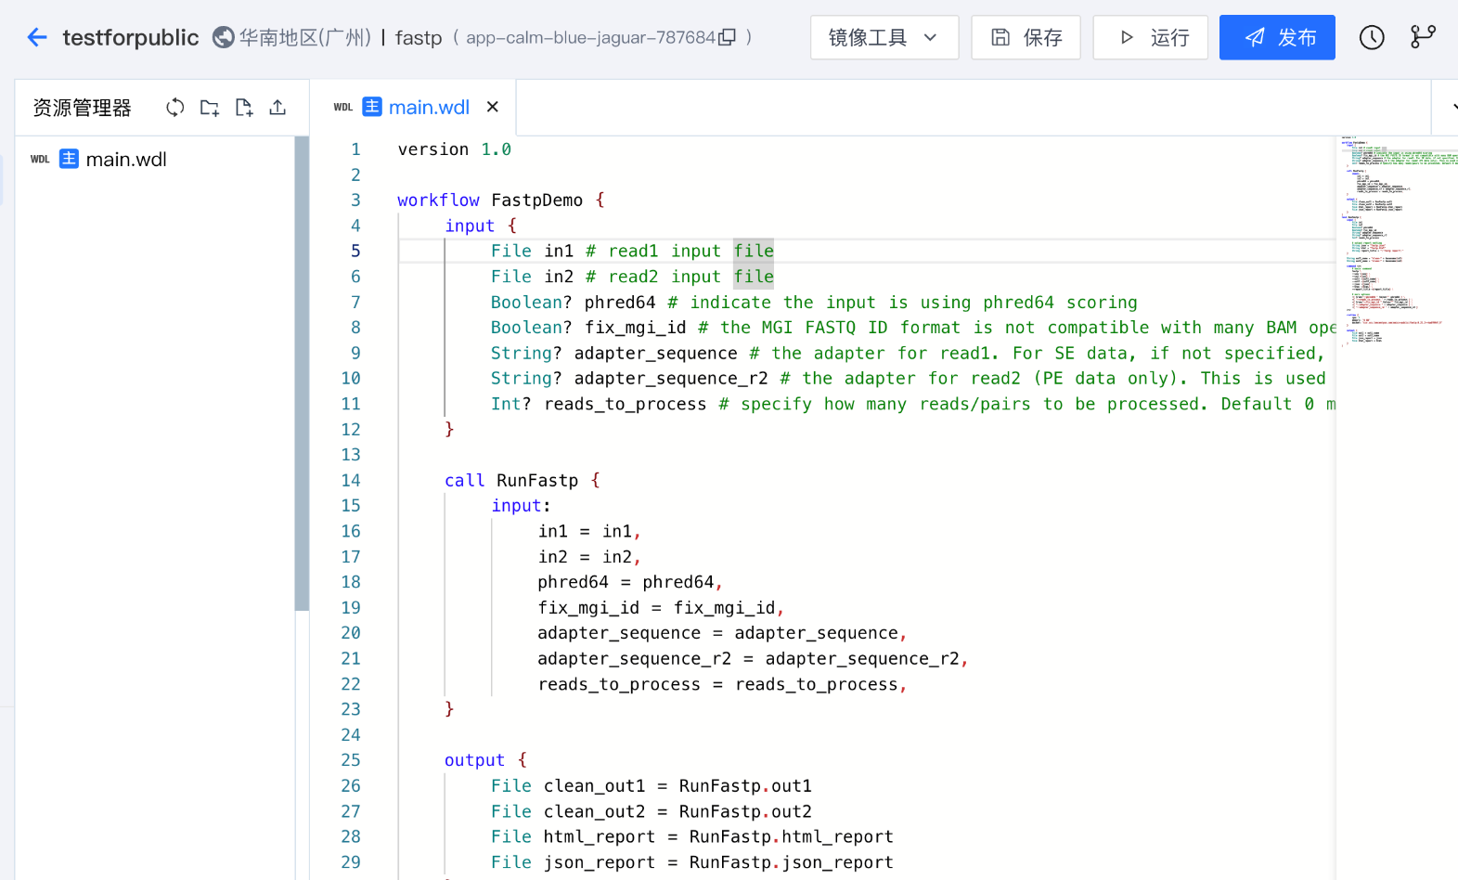Click the 保存 save button

(x=1026, y=37)
